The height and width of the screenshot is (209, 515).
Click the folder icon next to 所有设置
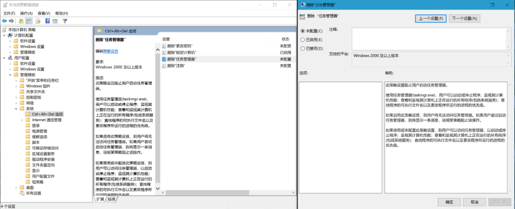tap(22, 193)
